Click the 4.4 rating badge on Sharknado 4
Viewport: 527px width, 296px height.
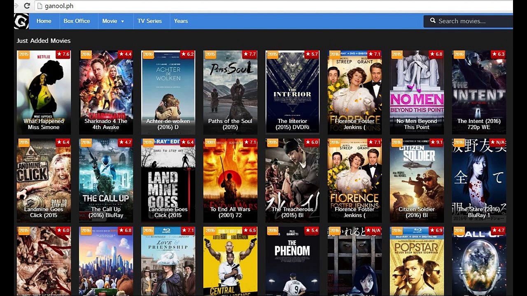tap(125, 54)
